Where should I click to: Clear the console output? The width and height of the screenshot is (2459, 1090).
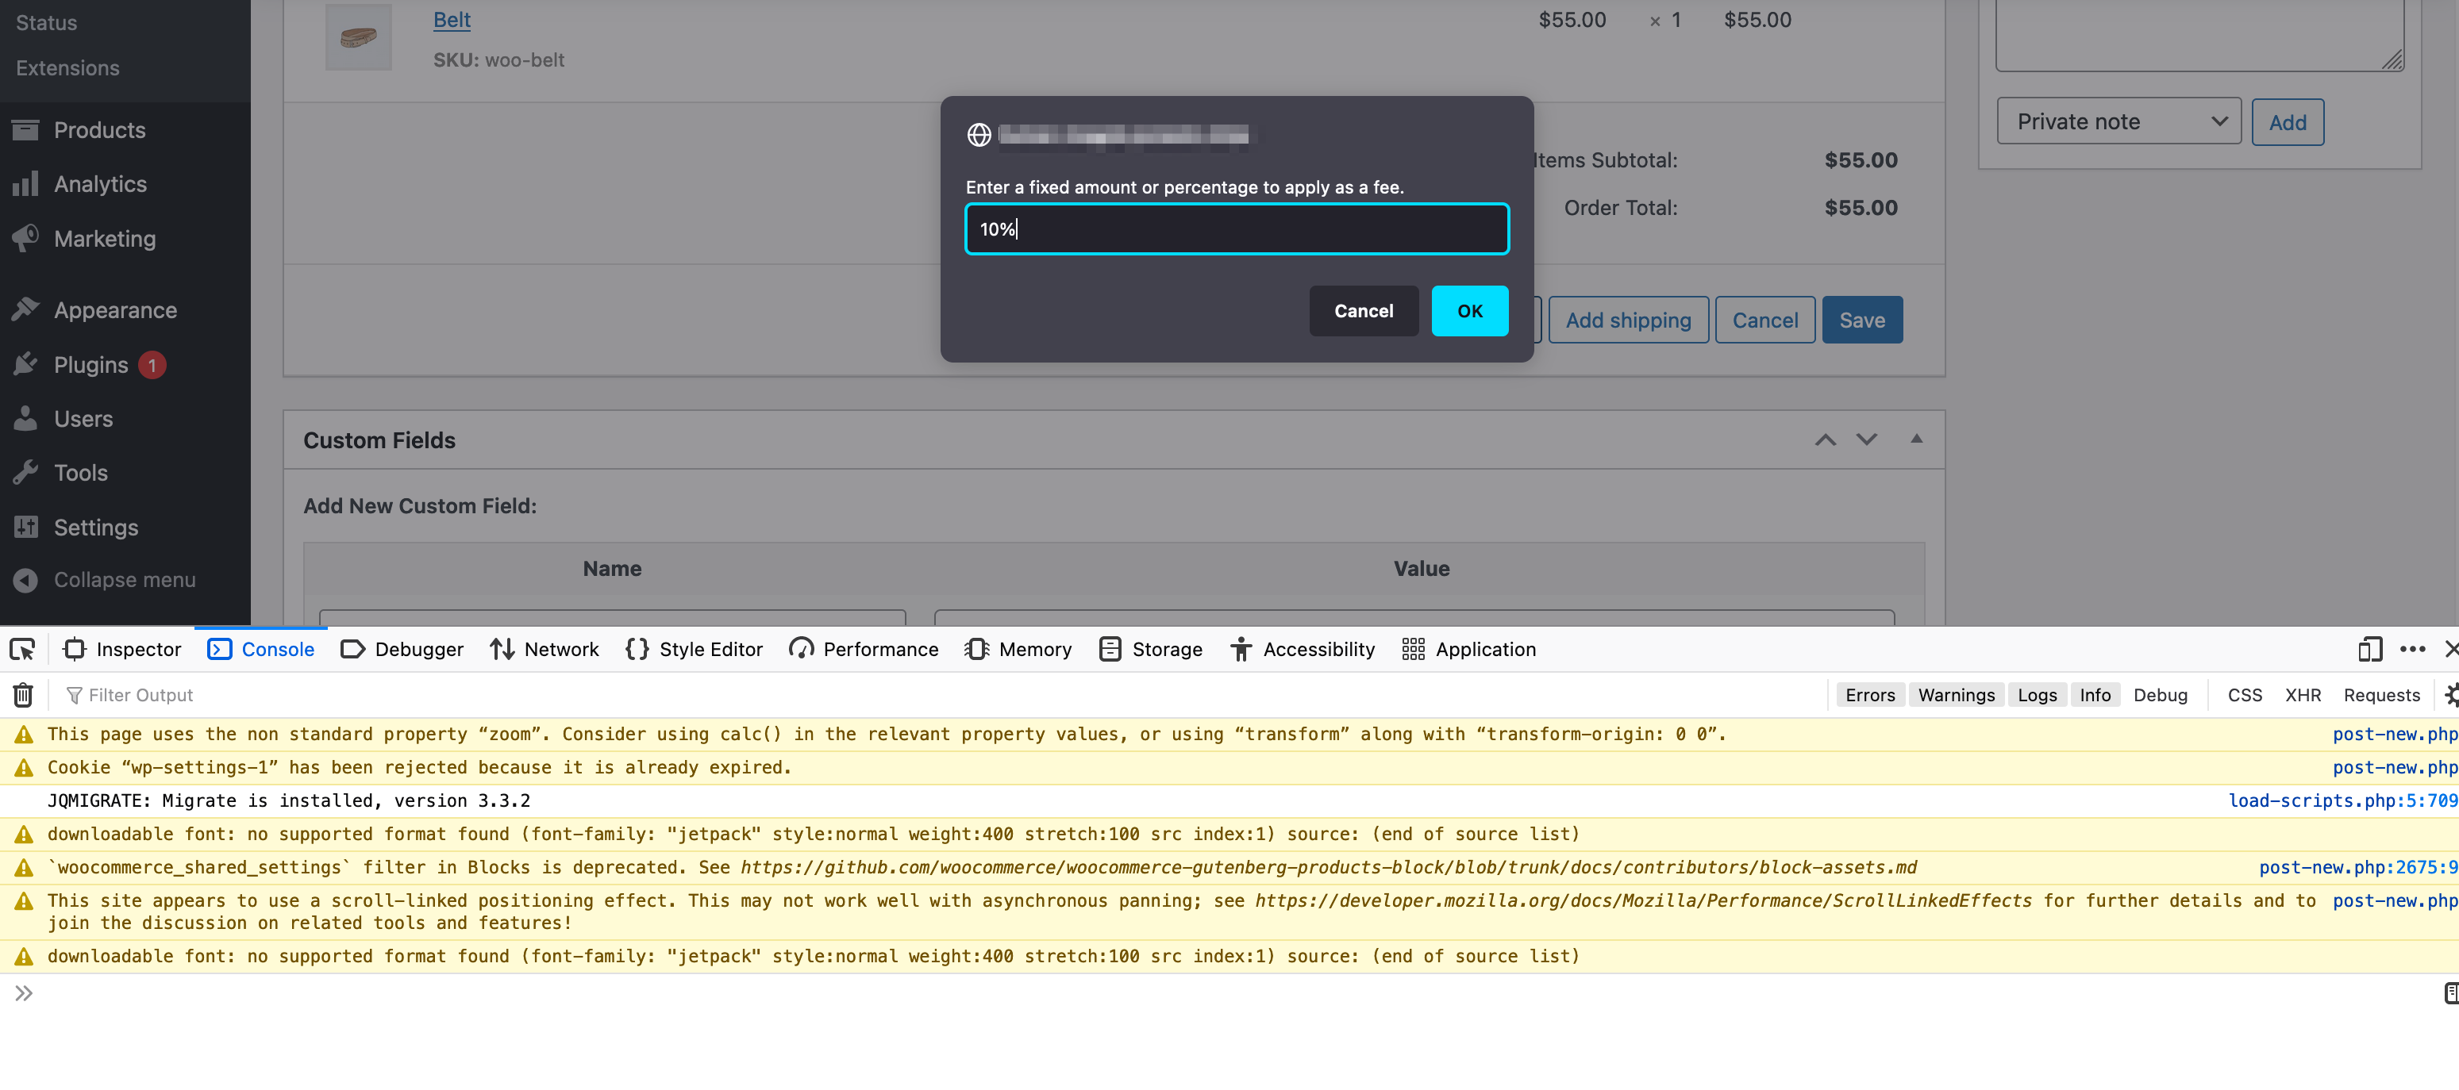coord(22,695)
